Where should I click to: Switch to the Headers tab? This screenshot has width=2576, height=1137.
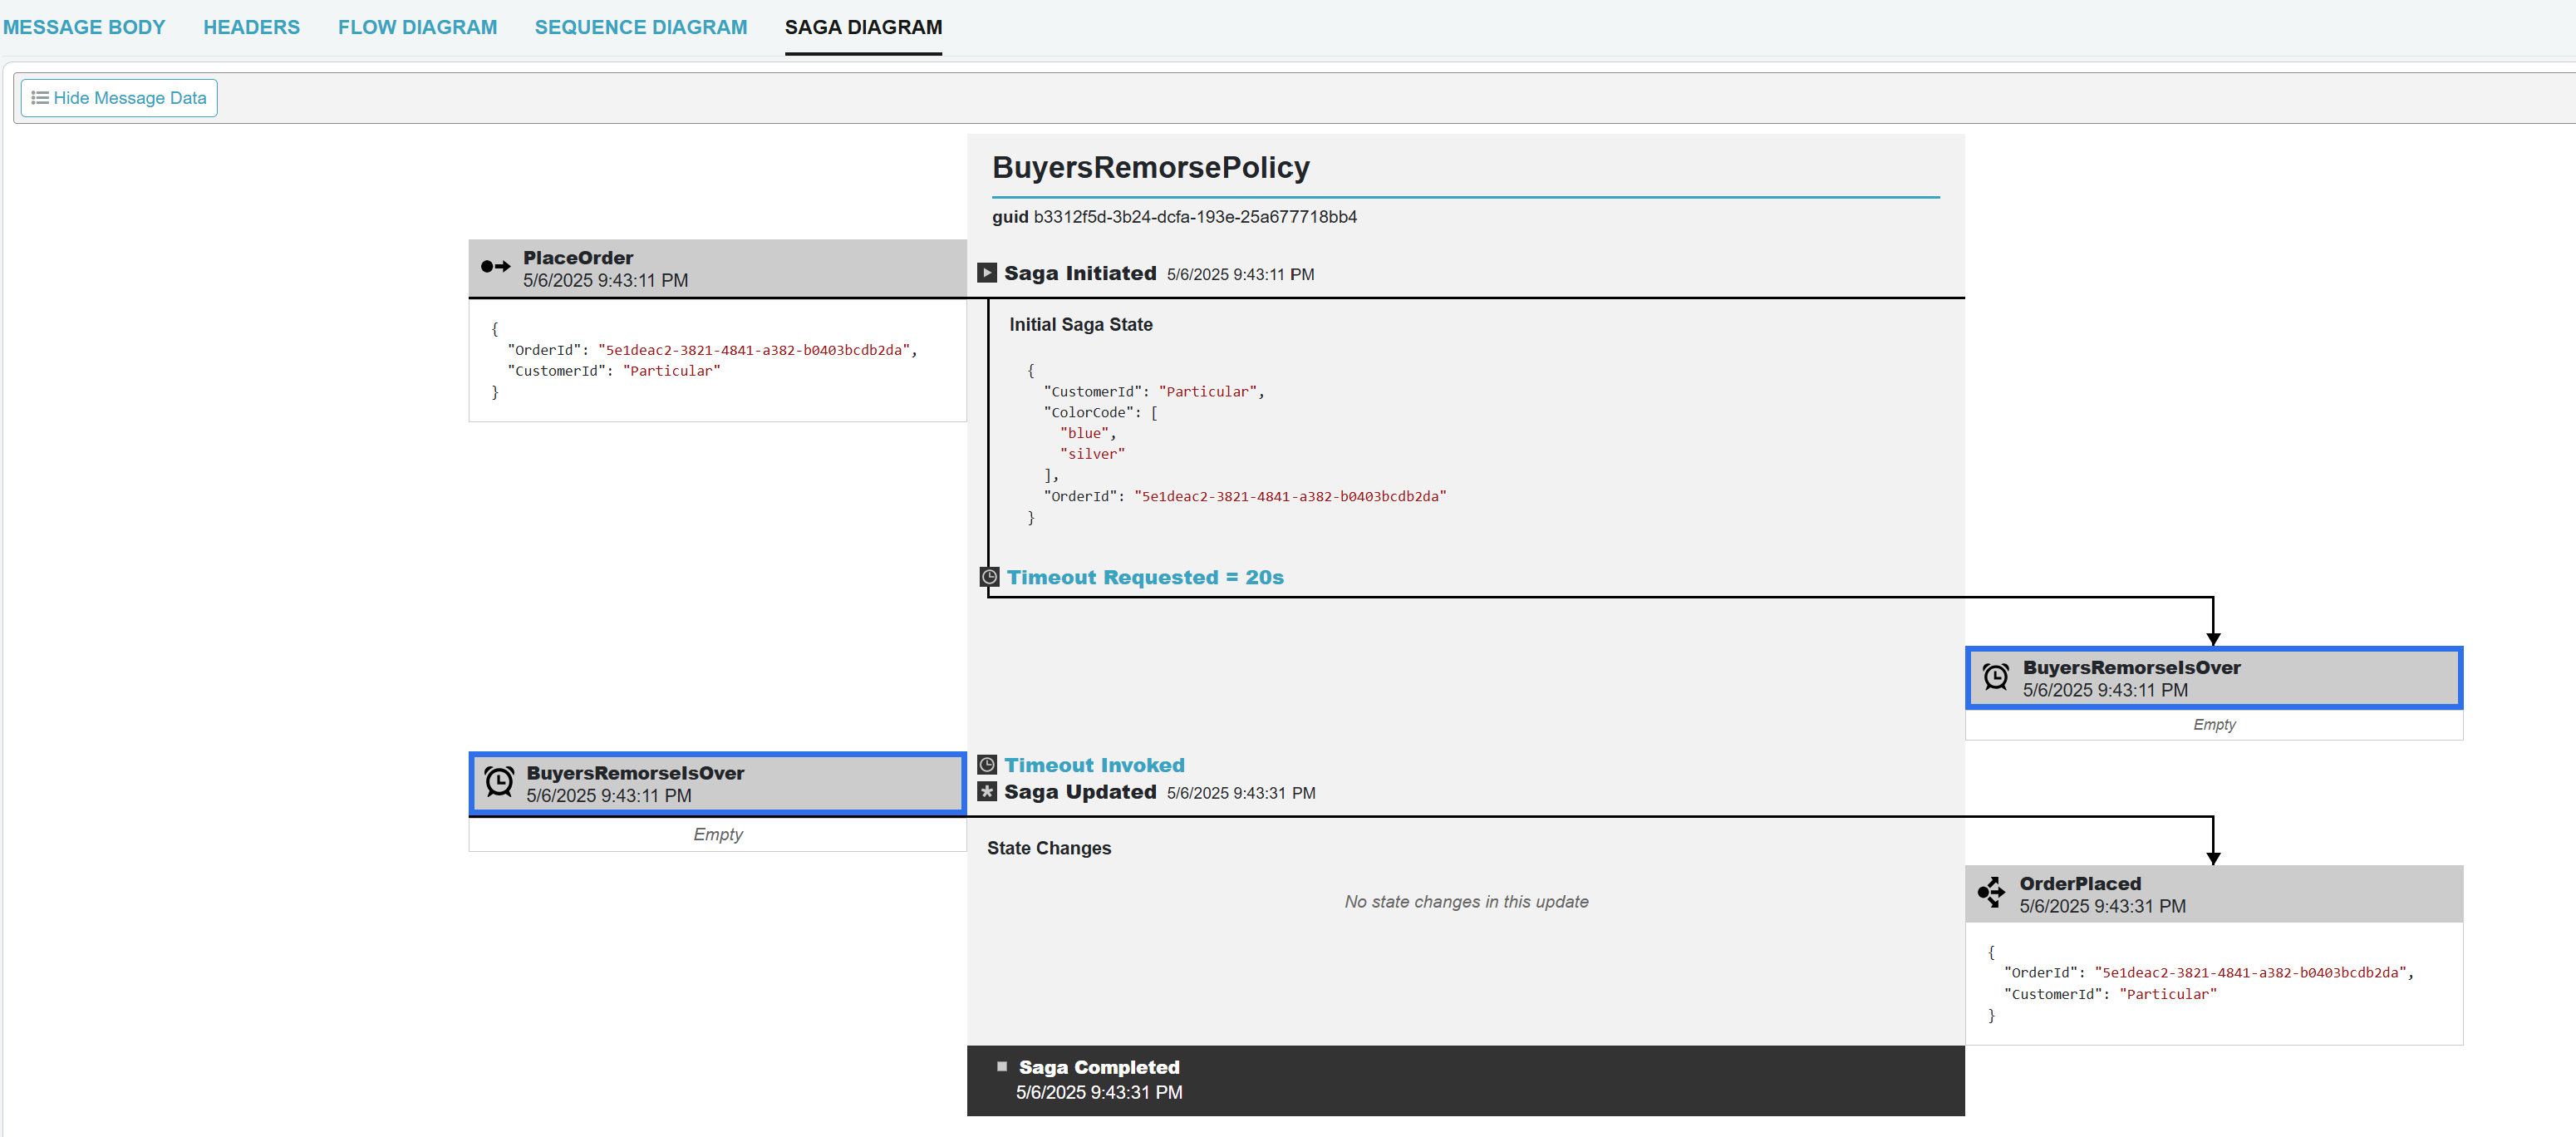pyautogui.click(x=251, y=27)
